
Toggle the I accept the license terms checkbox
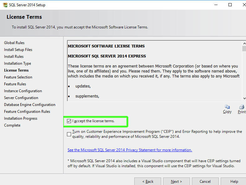(x=69, y=121)
